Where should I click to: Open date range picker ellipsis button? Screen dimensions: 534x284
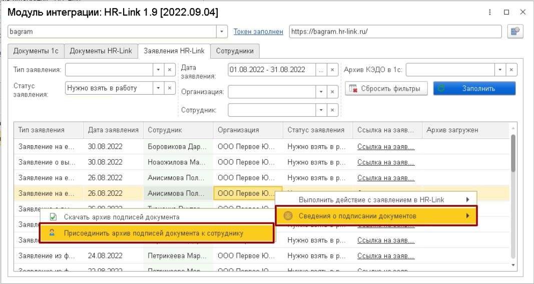321,70
